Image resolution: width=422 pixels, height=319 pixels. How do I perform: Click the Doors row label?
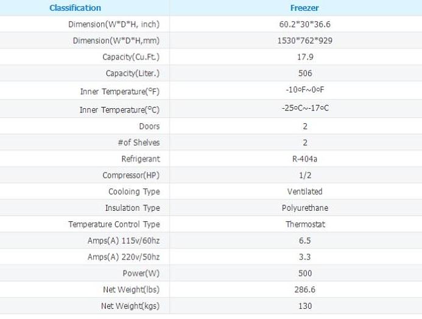[x=149, y=126]
